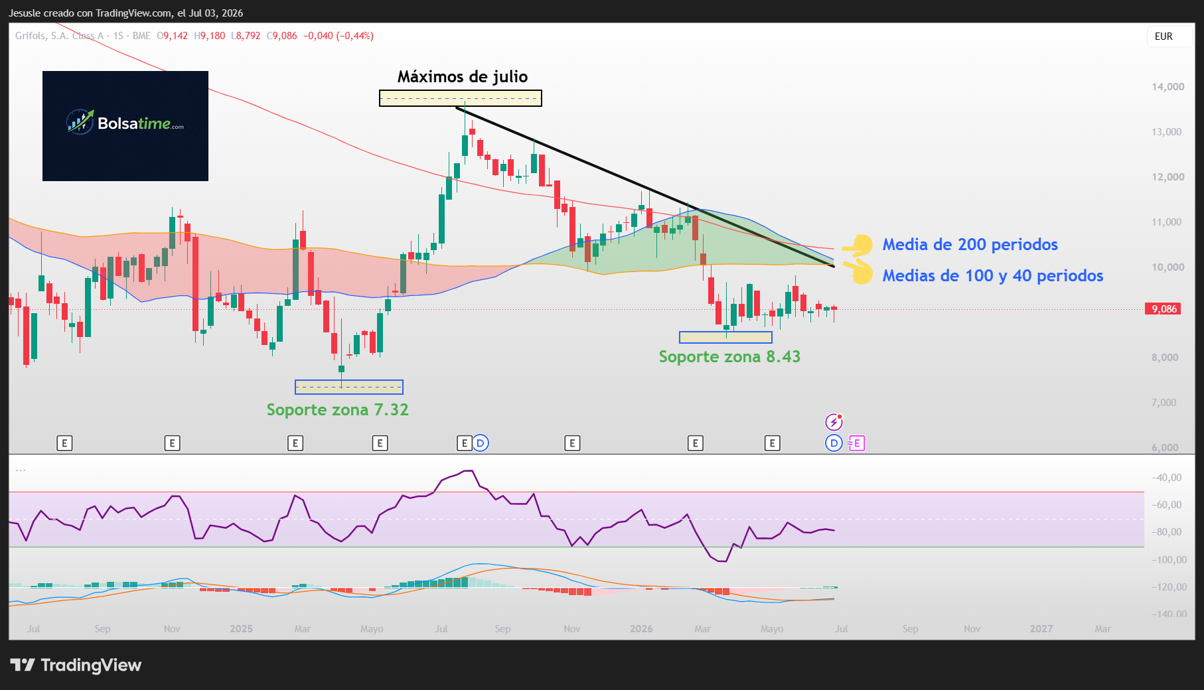Click the pointing hand beside Medias de 100 y 40
Screen dimensions: 1204x690
(858, 271)
